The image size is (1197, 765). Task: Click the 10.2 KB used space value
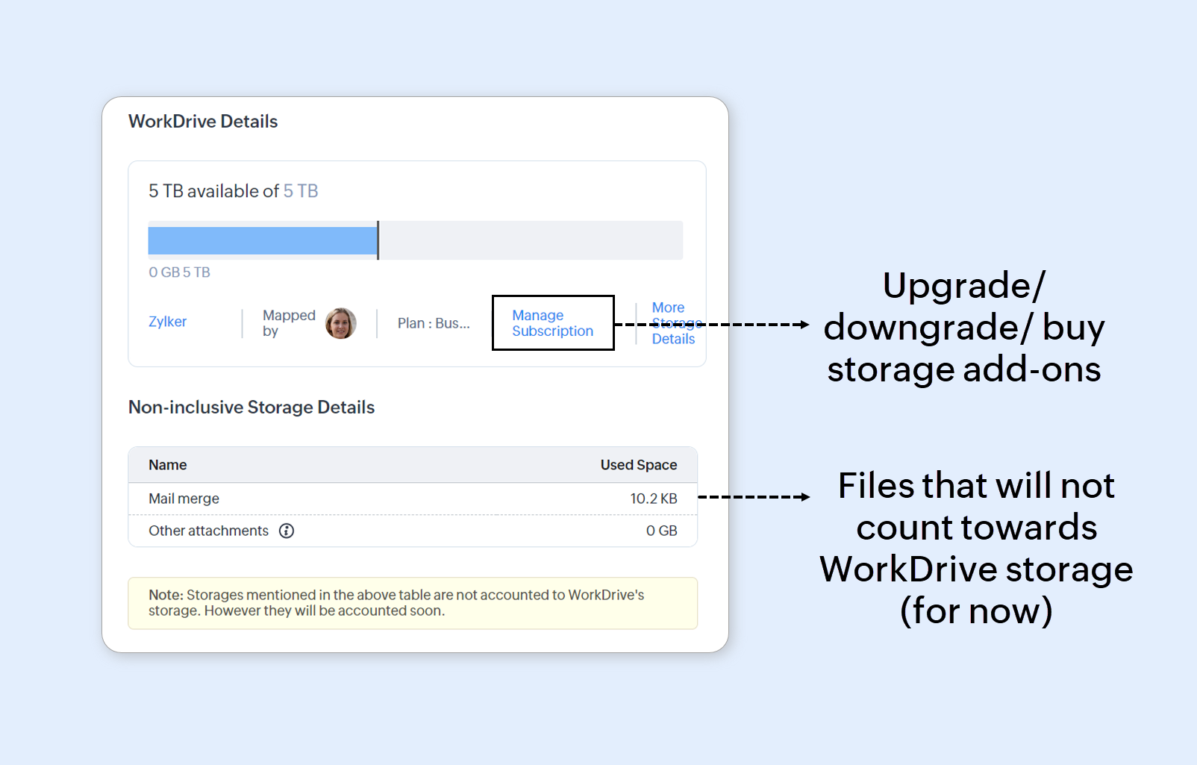tap(653, 499)
